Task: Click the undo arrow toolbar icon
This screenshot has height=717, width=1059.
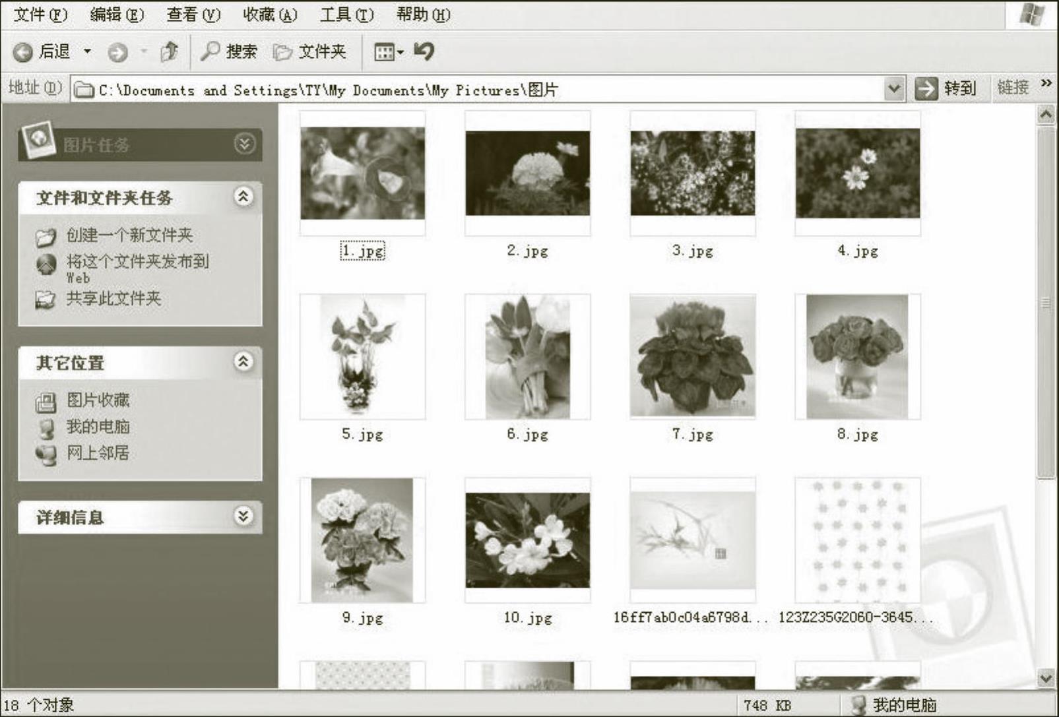Action: pyautogui.click(x=424, y=51)
